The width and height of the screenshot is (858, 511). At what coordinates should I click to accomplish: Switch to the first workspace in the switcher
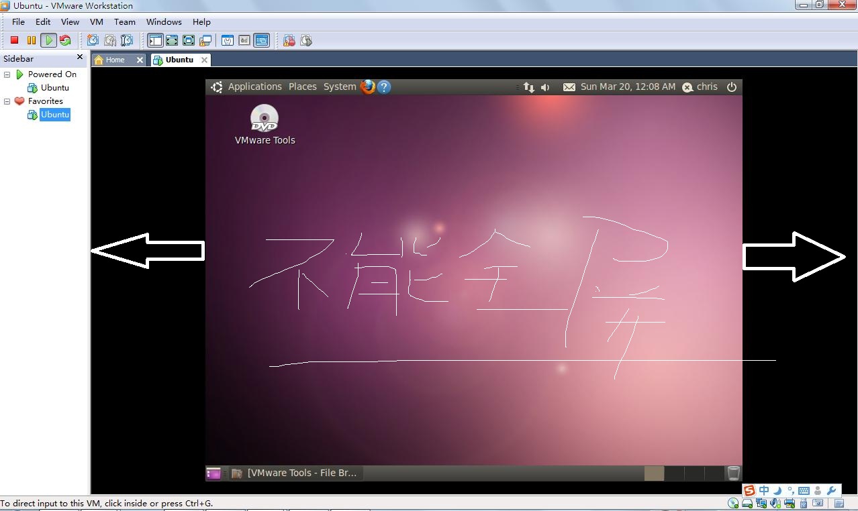[654, 473]
